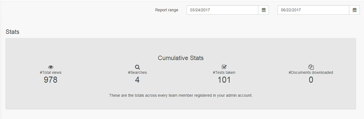Focus the start date field 03/24/2017
The image size is (364, 119).
click(x=223, y=10)
